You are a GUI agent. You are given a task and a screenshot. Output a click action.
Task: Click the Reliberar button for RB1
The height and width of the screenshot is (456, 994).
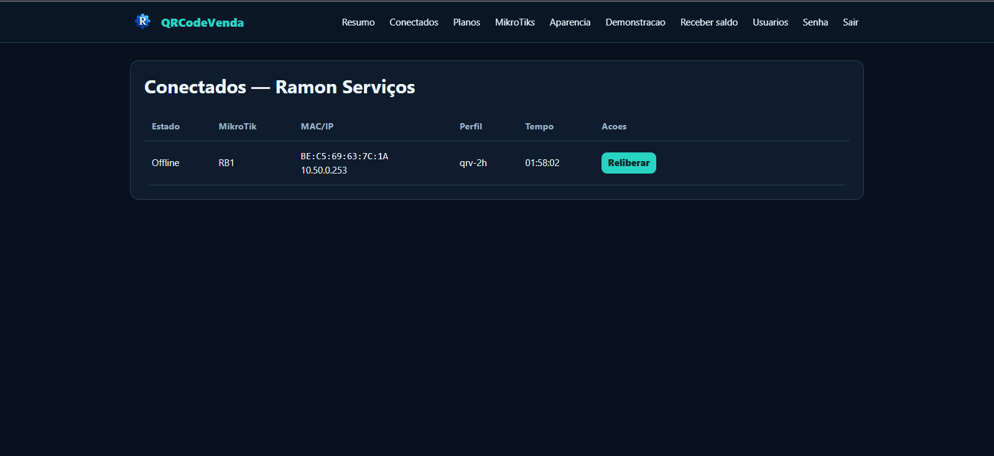[x=629, y=163]
